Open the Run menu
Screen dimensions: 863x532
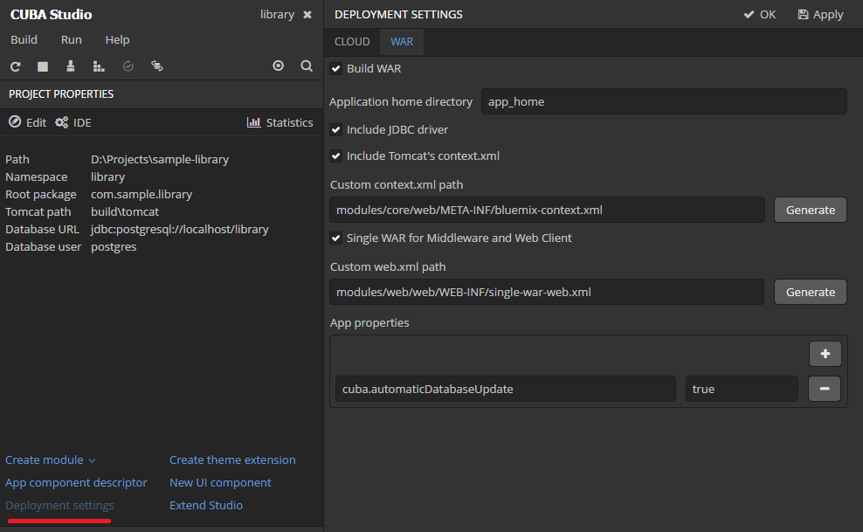[72, 40]
